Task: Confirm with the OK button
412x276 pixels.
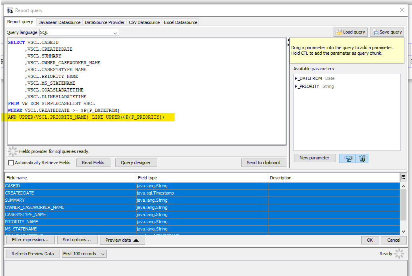Action: pyautogui.click(x=370, y=240)
